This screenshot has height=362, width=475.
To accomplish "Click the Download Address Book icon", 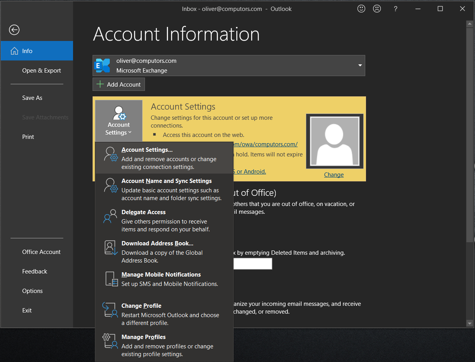I will (x=111, y=248).
